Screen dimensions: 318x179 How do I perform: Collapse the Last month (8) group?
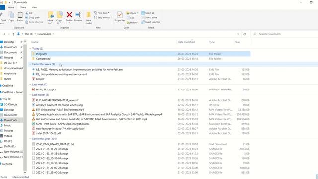click(x=30, y=95)
